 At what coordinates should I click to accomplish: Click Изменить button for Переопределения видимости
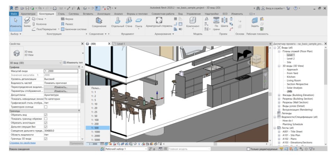[x=61, y=87]
